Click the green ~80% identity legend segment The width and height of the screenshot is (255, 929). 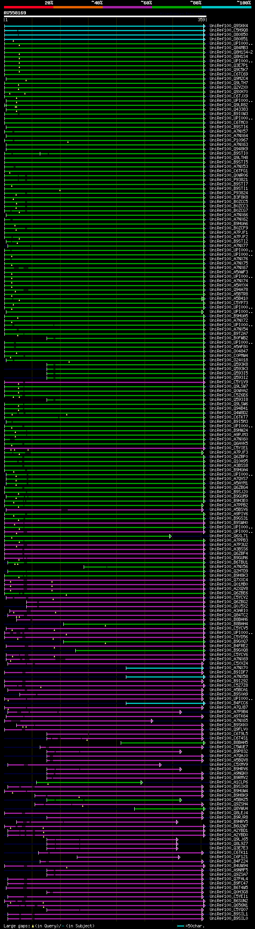(177, 7)
